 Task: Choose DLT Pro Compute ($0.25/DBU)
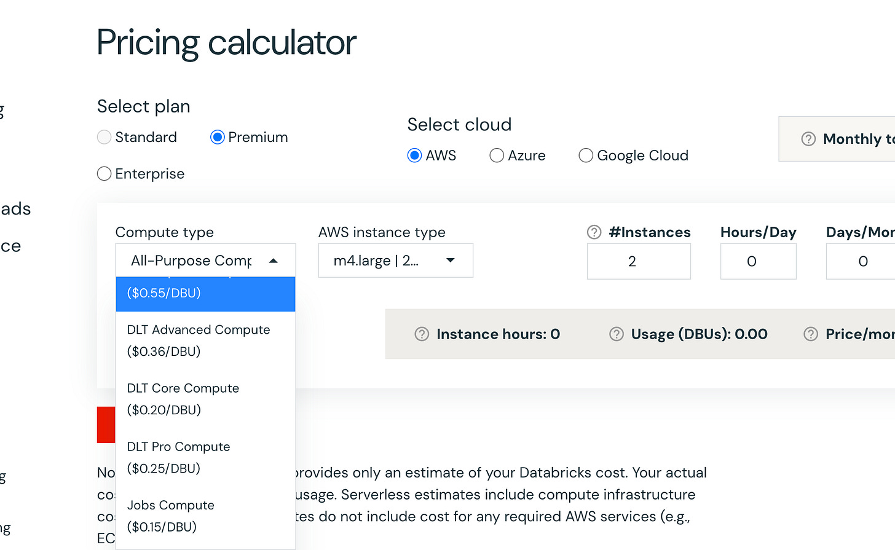point(205,457)
